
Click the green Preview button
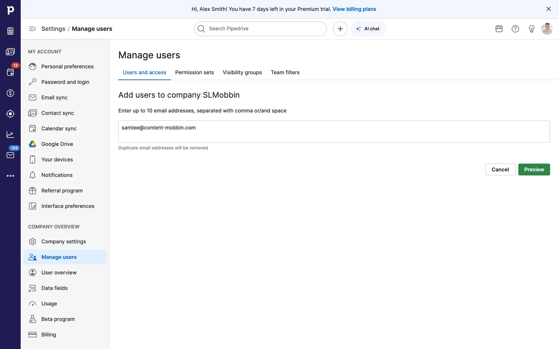pos(534,170)
